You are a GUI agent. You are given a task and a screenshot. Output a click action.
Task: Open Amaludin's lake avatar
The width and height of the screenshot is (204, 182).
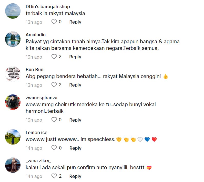13,39
